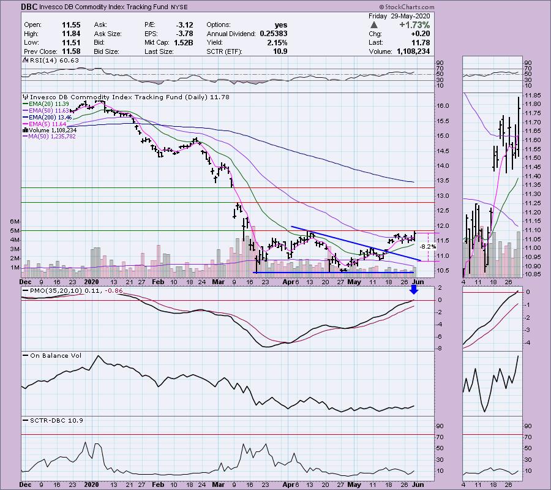
Task: Click the MA(50) 1,235,782 legend entry
Action: [53, 137]
